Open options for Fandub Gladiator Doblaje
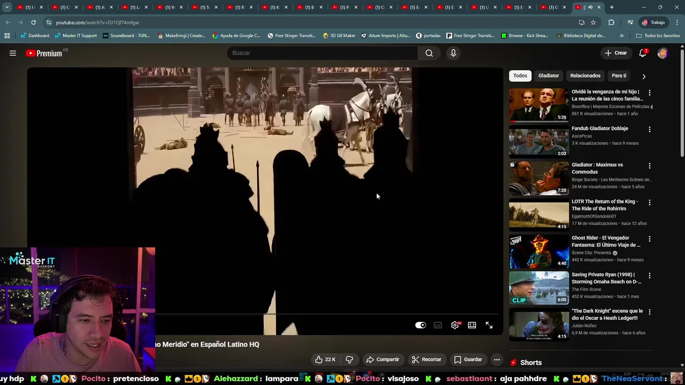The image size is (685, 385). pos(650,129)
